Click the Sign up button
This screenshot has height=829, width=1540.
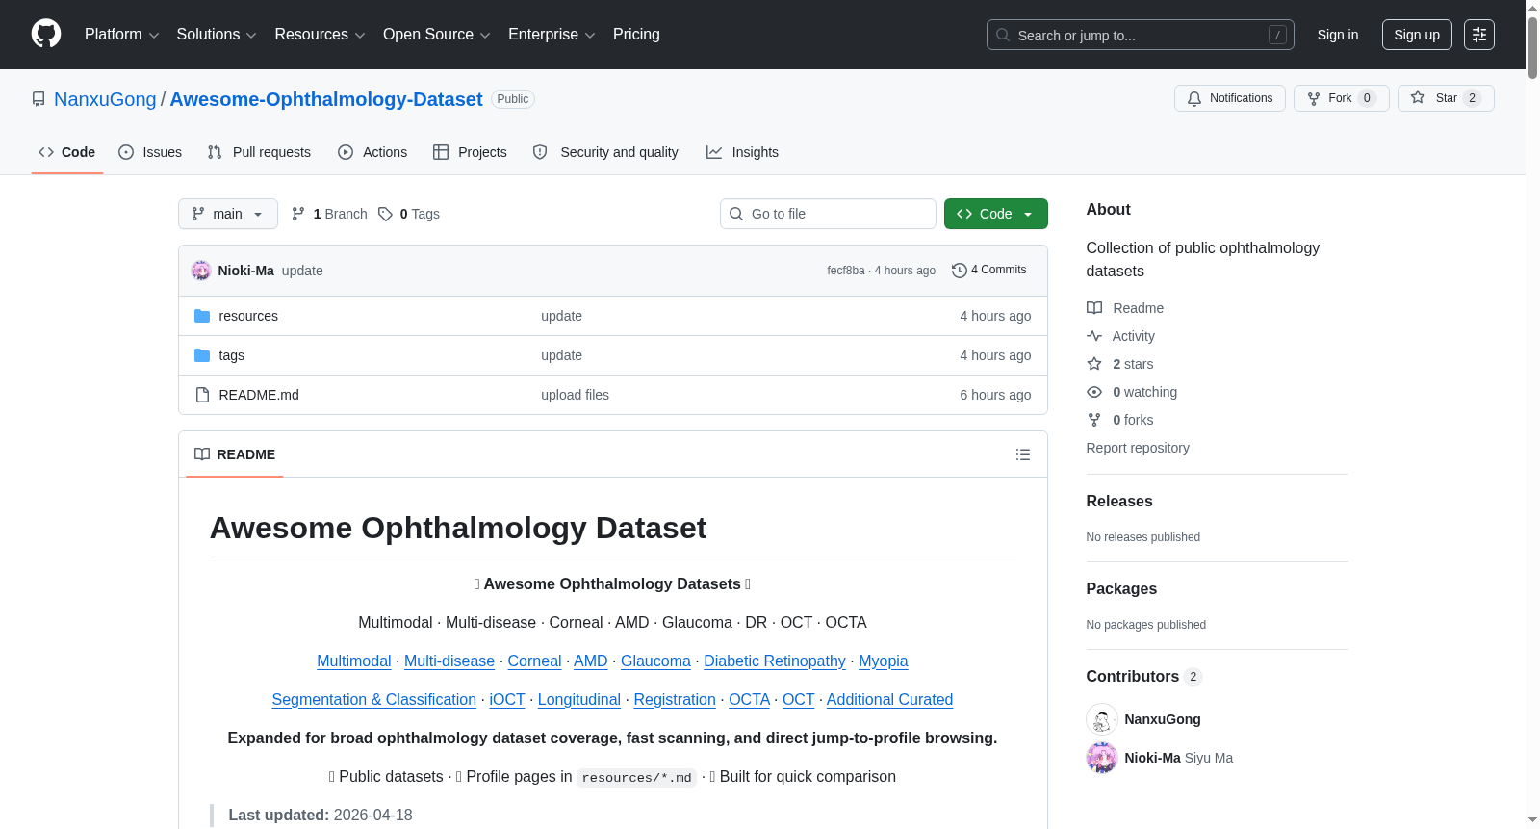point(1417,35)
